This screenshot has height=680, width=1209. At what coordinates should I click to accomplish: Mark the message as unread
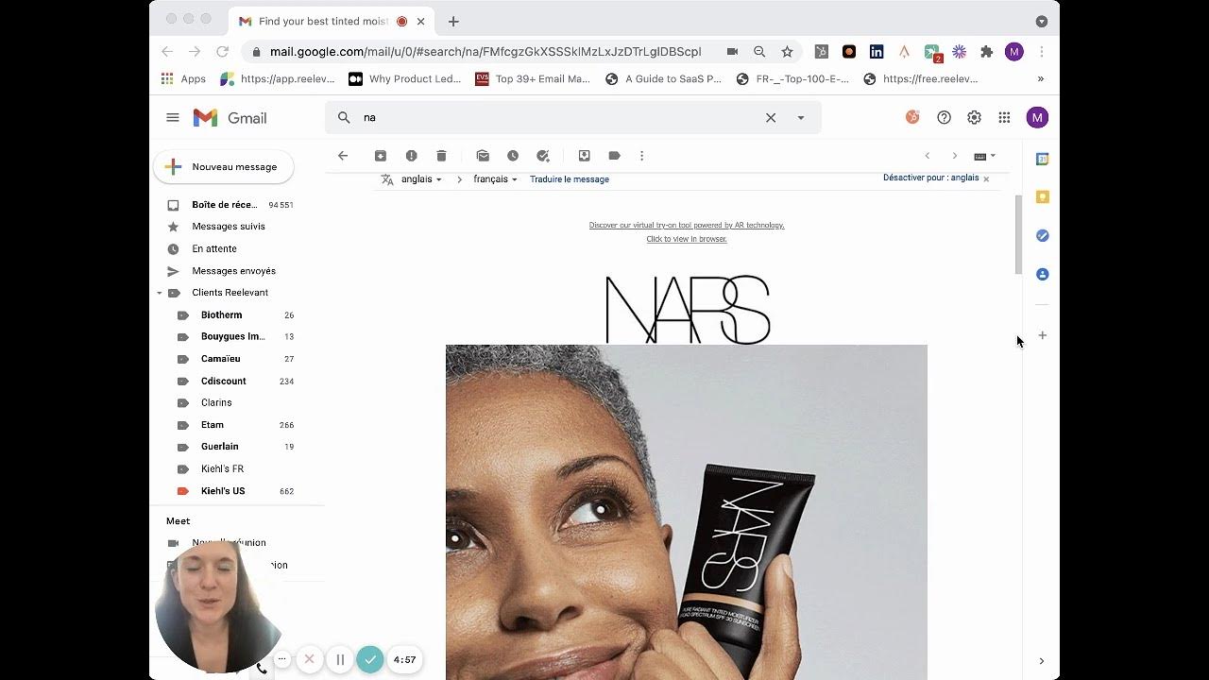[483, 156]
